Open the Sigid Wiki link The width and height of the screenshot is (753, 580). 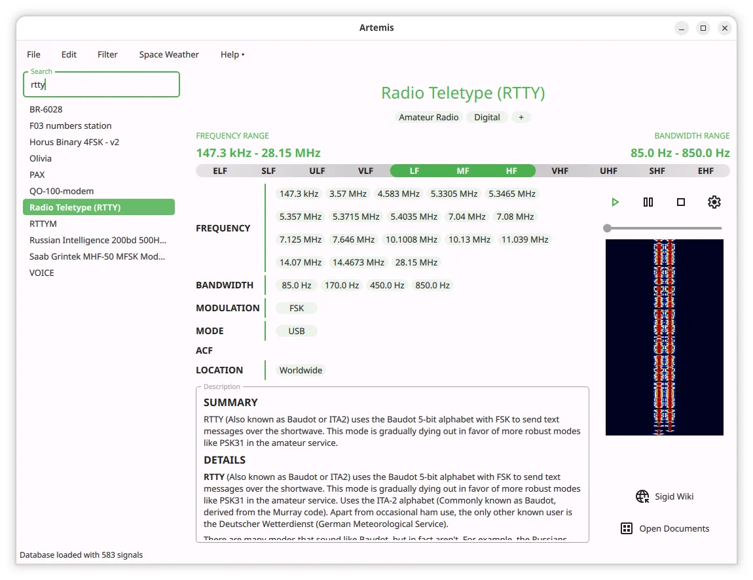(664, 496)
